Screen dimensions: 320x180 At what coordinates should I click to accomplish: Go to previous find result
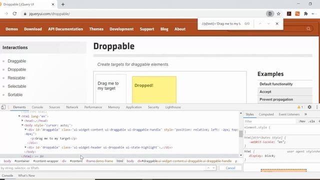[x=260, y=23]
